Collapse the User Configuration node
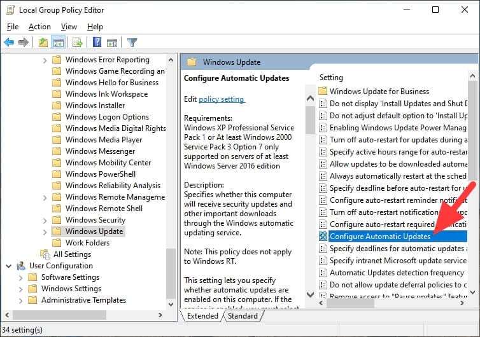Image resolution: width=480 pixels, height=337 pixels. [8, 266]
